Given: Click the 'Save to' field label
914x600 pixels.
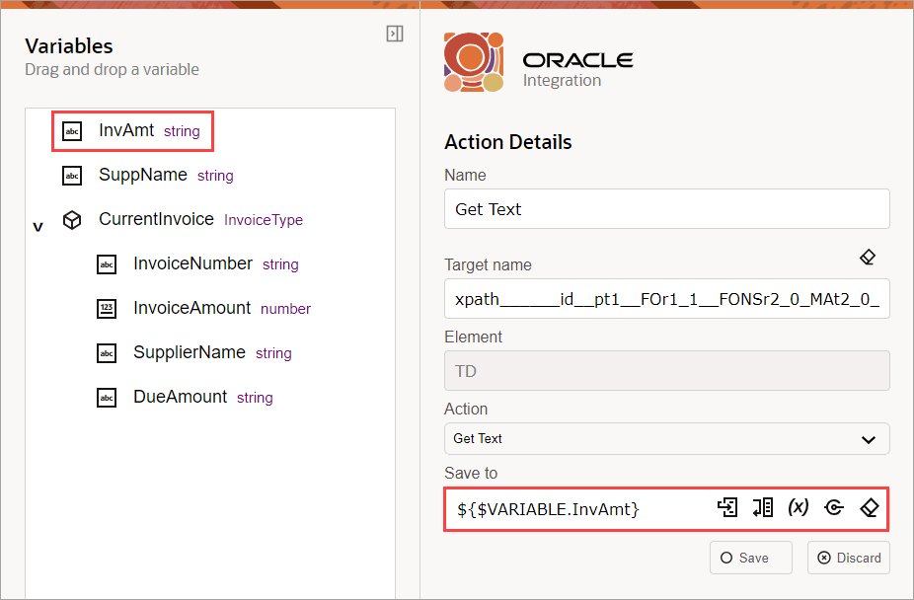Looking at the screenshot, I should 471,473.
